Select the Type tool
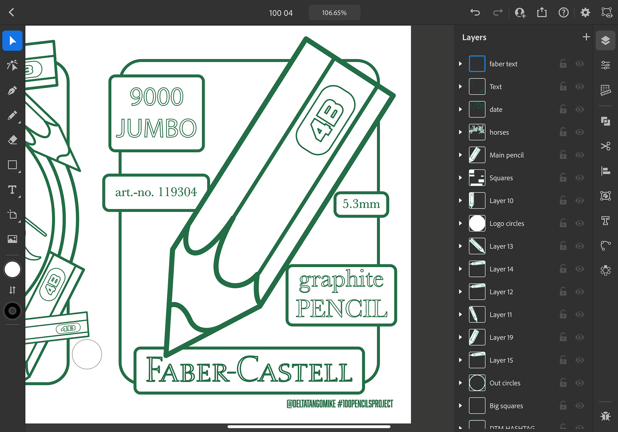618x432 pixels. click(x=12, y=190)
